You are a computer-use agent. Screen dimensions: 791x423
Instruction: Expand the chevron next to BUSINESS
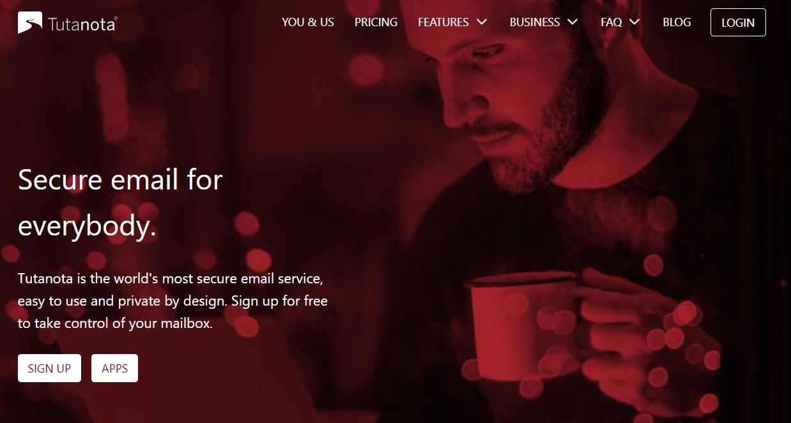pos(572,22)
